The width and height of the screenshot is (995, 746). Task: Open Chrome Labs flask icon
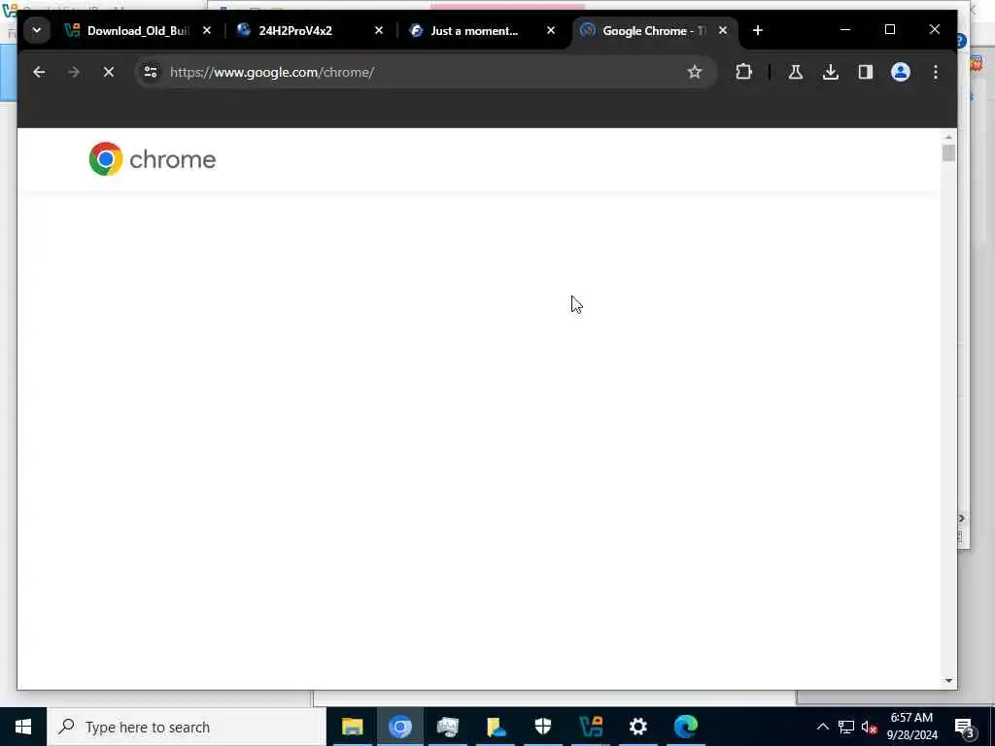pos(795,72)
